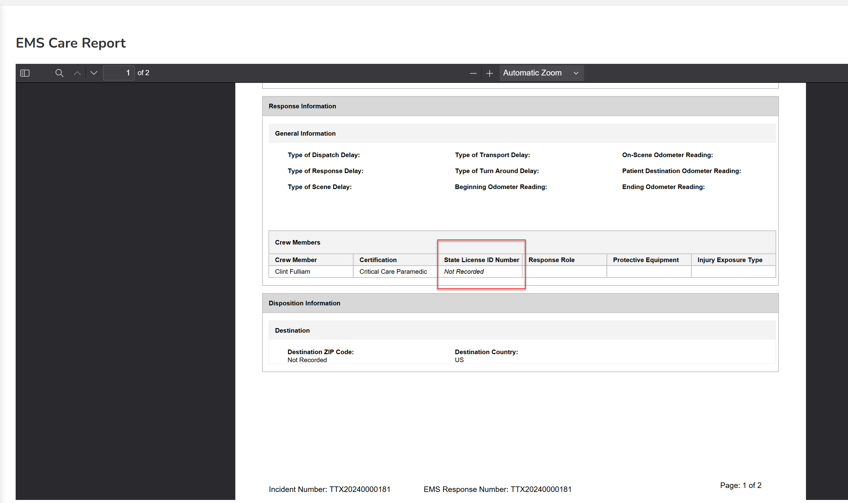
Task: Toggle the PDF viewer sidebar
Action: [25, 73]
